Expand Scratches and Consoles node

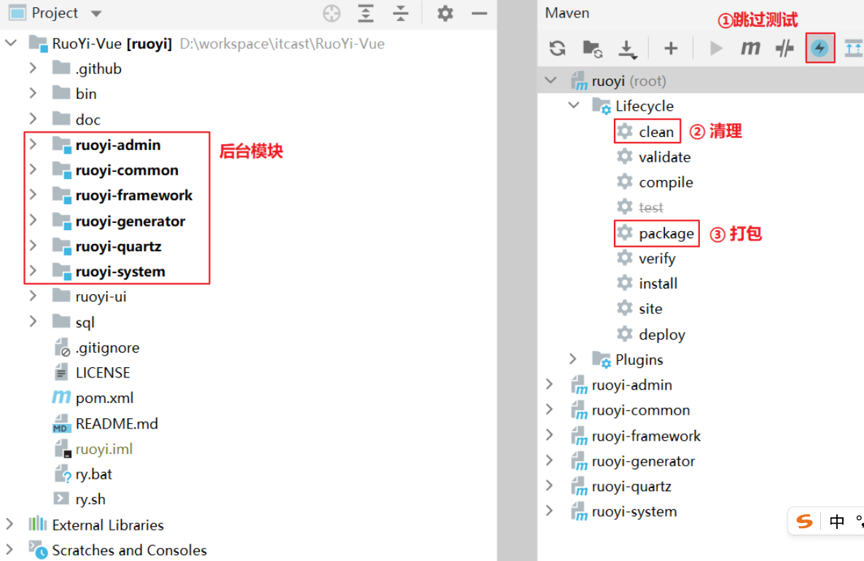[x=9, y=549]
